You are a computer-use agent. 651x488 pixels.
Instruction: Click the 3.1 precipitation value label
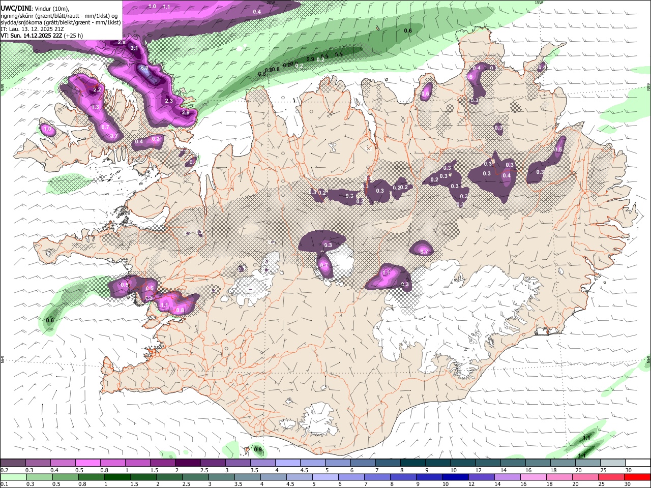click(134, 48)
